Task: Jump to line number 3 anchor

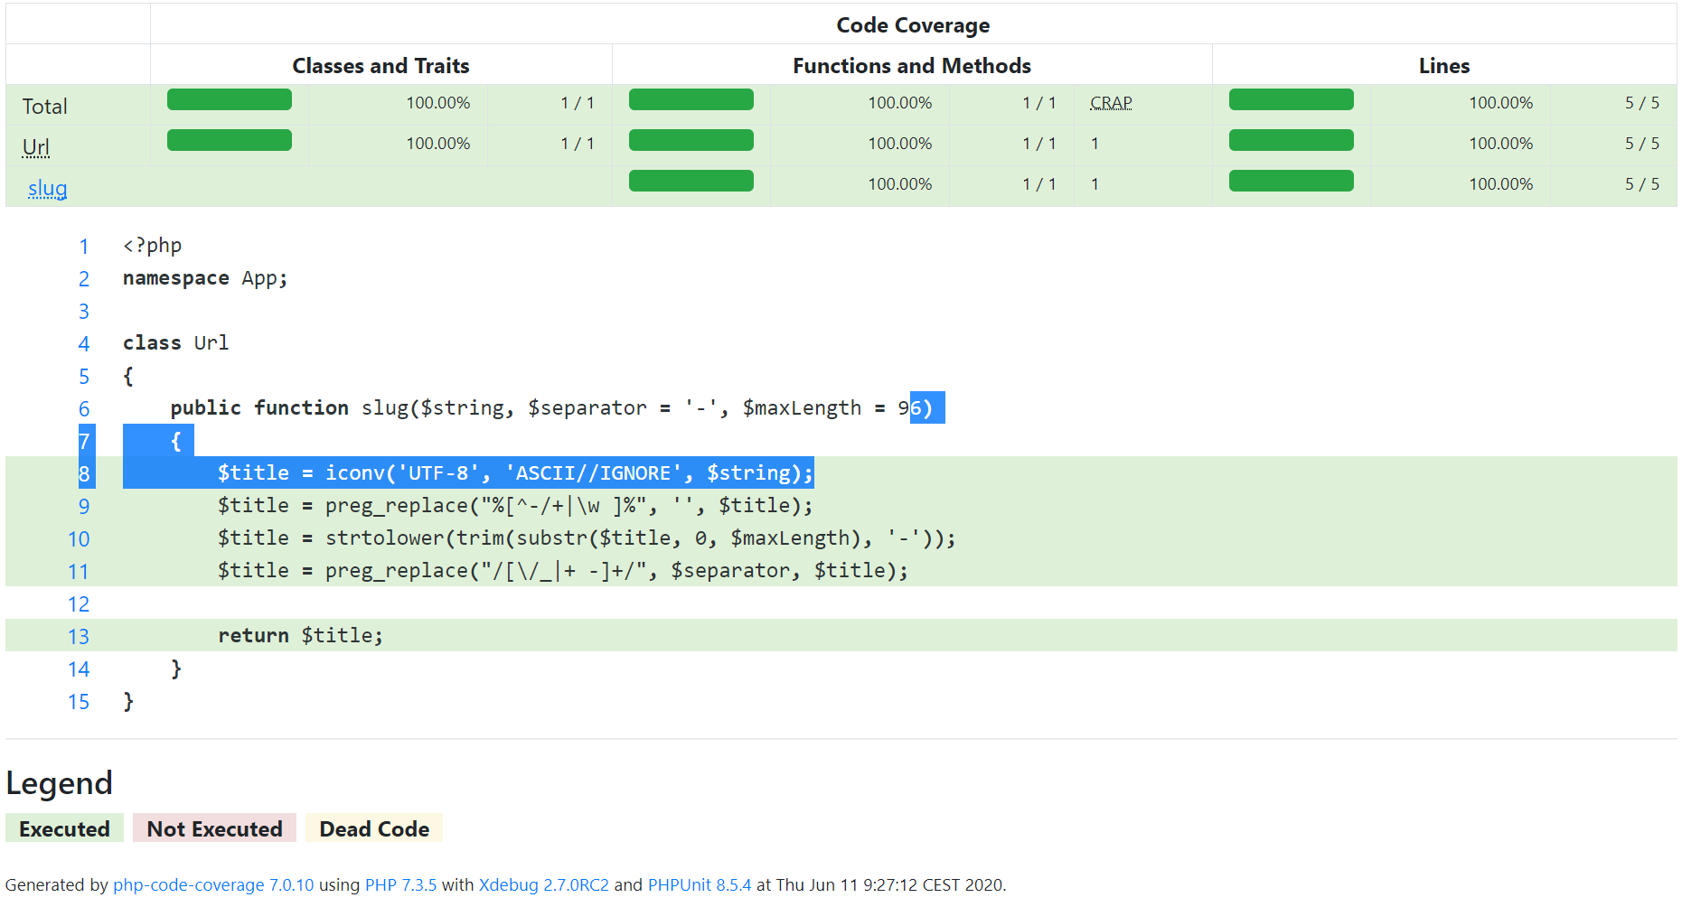Action: click(84, 312)
